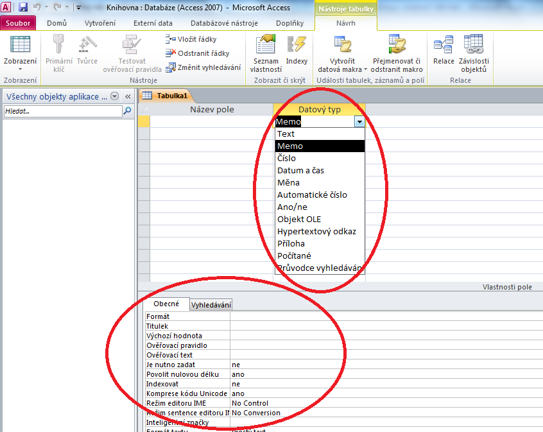Click the Název pole column header
This screenshot has width=543, height=432.
point(212,110)
